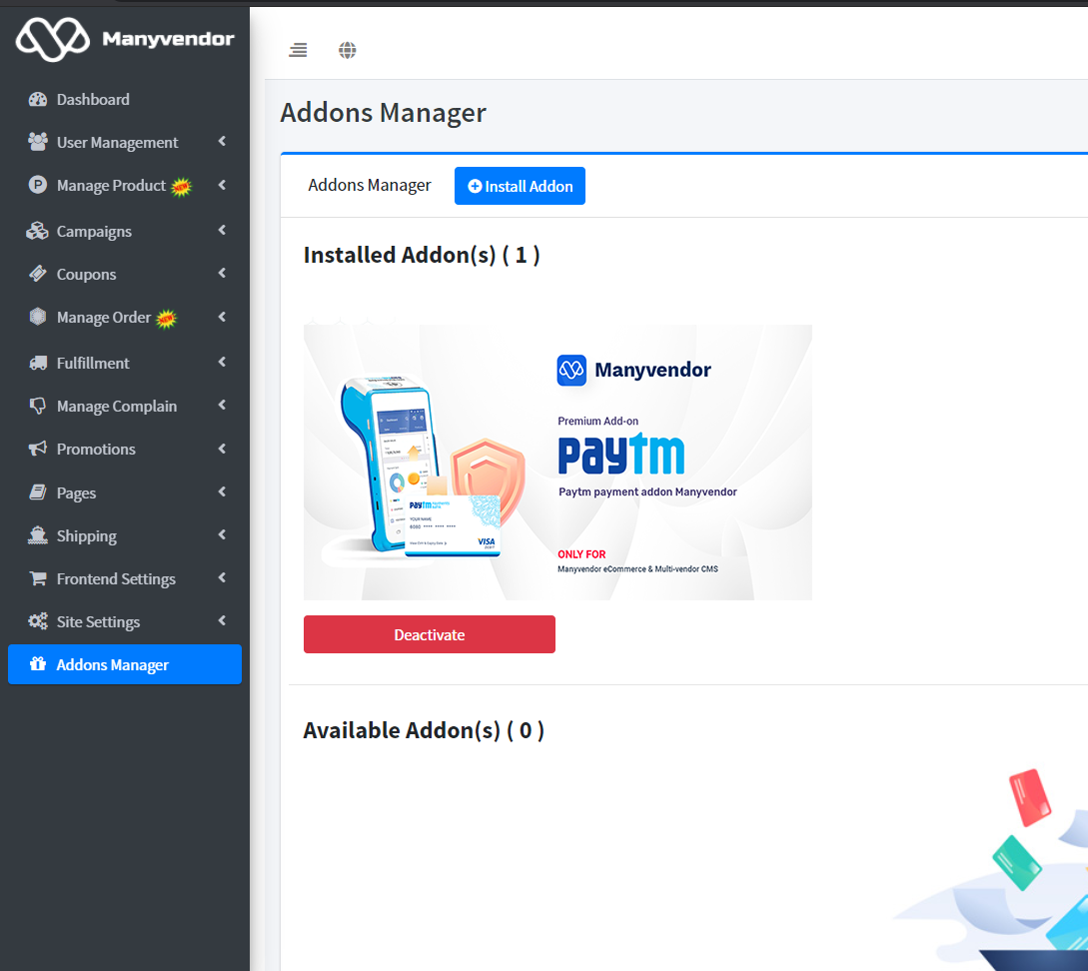Click the Dashboard gauge icon
The height and width of the screenshot is (971, 1088).
38,99
